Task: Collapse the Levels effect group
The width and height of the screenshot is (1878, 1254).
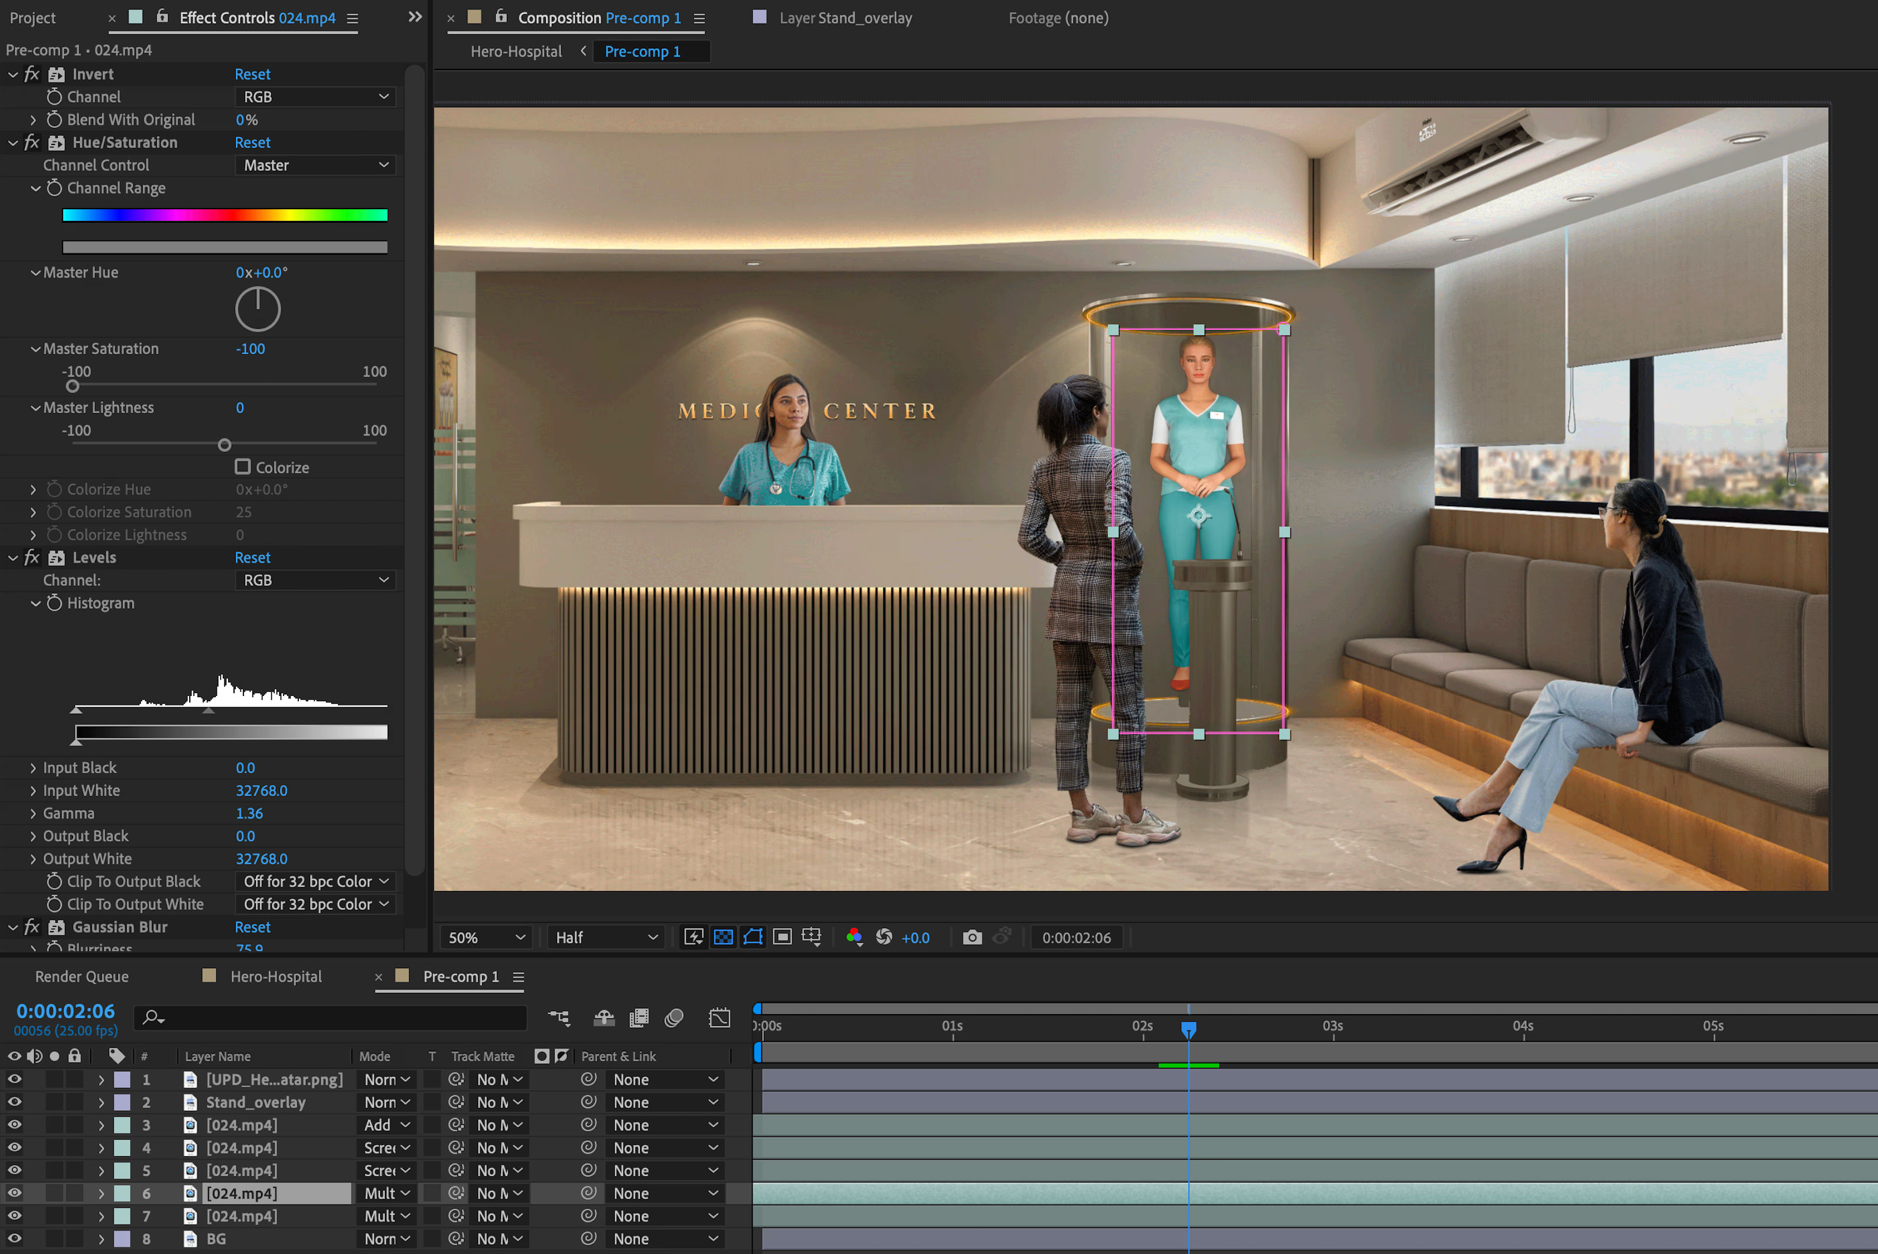Action: pos(13,558)
